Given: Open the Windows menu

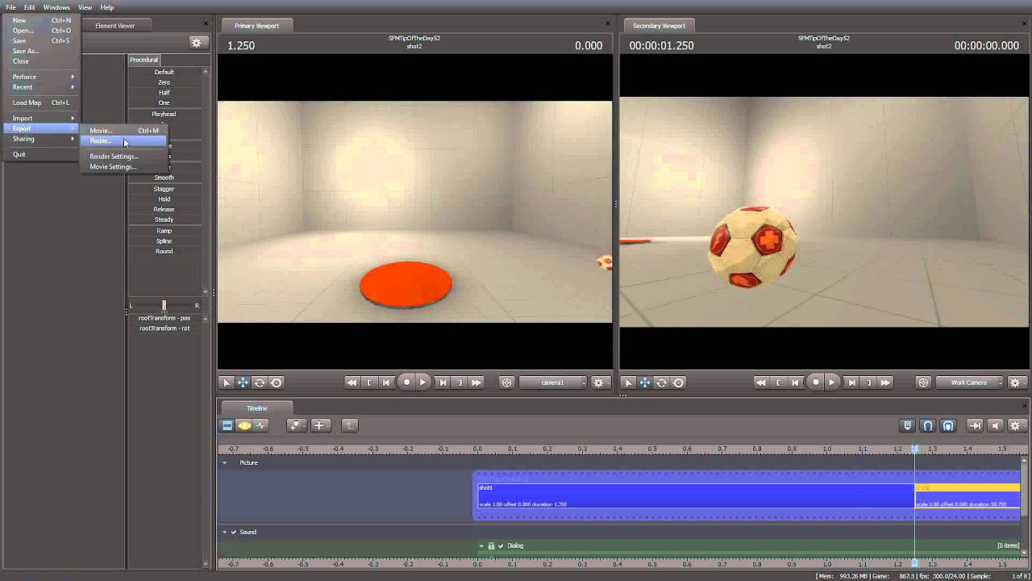Looking at the screenshot, I should [56, 7].
